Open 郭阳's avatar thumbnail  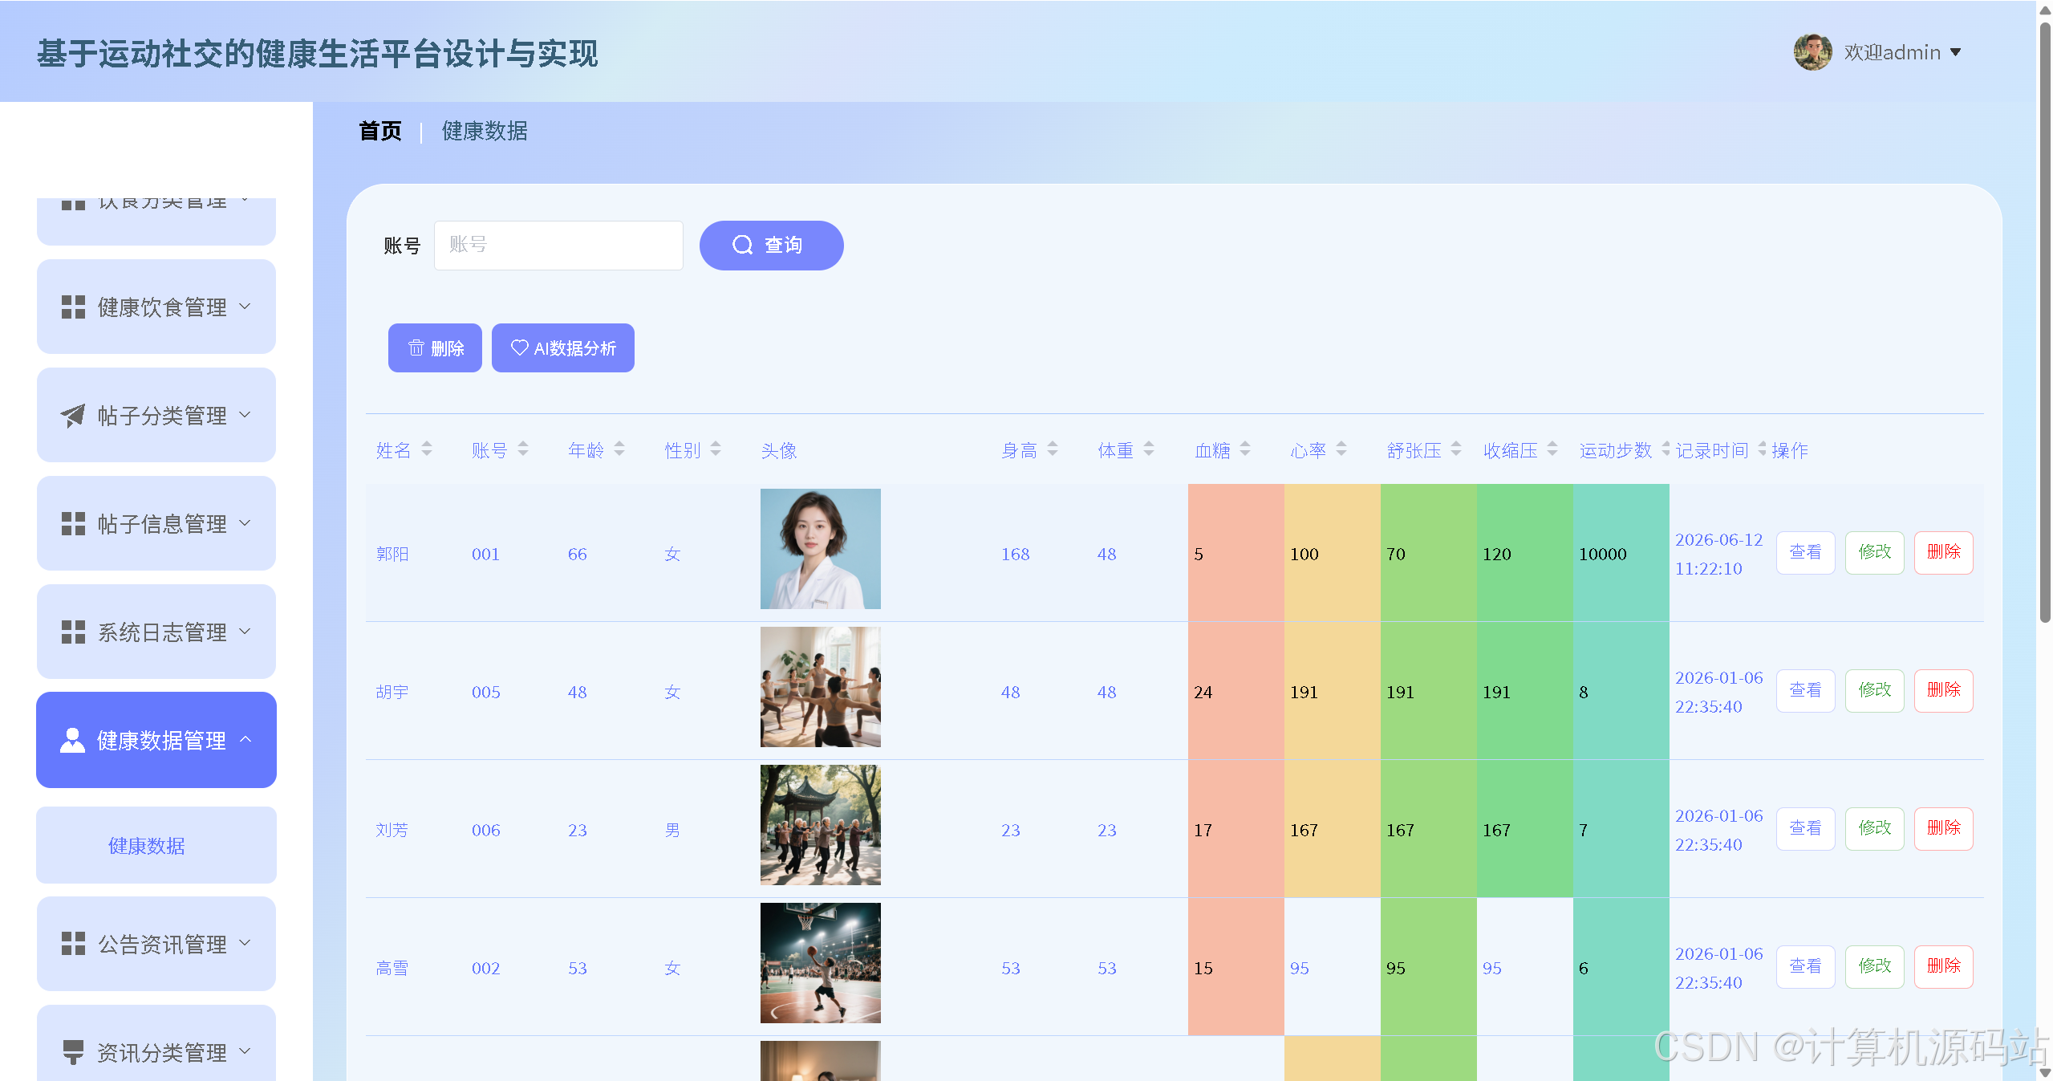[821, 549]
